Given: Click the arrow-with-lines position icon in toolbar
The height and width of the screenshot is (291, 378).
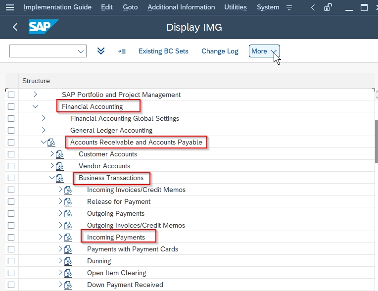Looking at the screenshot, I should tap(121, 51).
